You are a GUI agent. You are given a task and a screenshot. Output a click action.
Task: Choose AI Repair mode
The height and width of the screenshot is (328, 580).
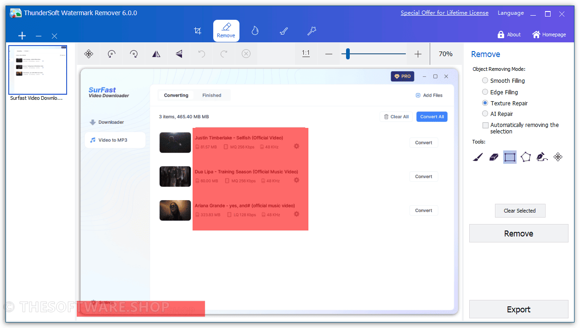[x=497, y=114]
